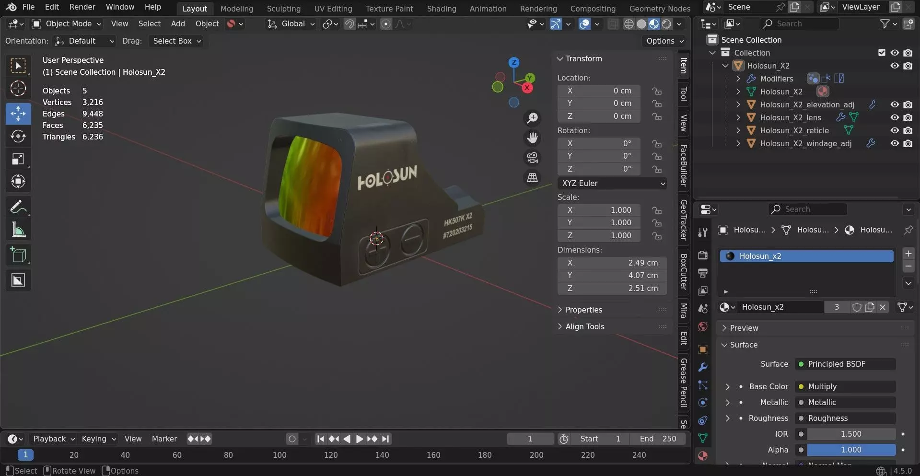Select the Measure tool

18,230
